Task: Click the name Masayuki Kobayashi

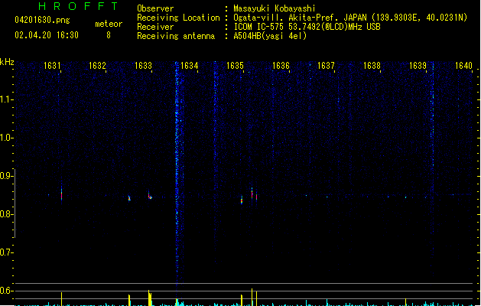Action: tap(275, 8)
